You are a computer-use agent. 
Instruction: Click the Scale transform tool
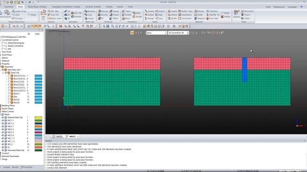tap(136, 13)
